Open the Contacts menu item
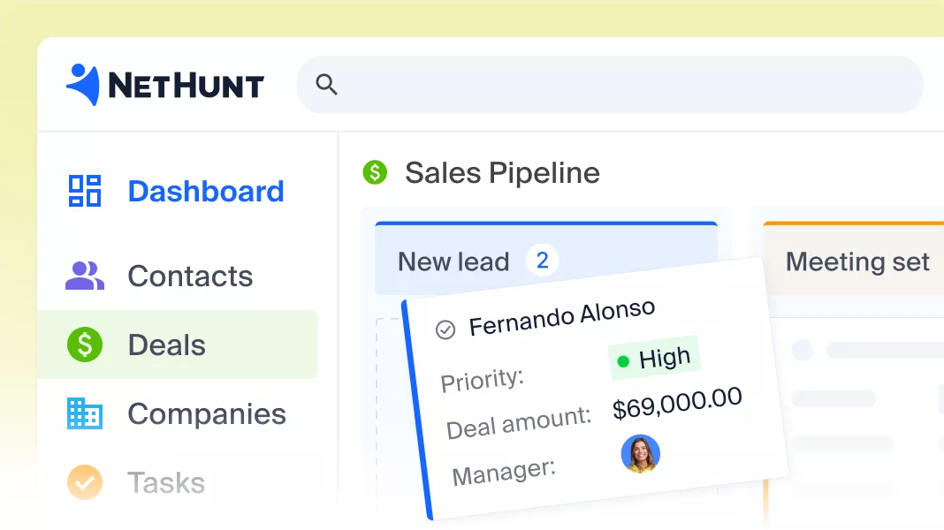The image size is (944, 530). (190, 276)
